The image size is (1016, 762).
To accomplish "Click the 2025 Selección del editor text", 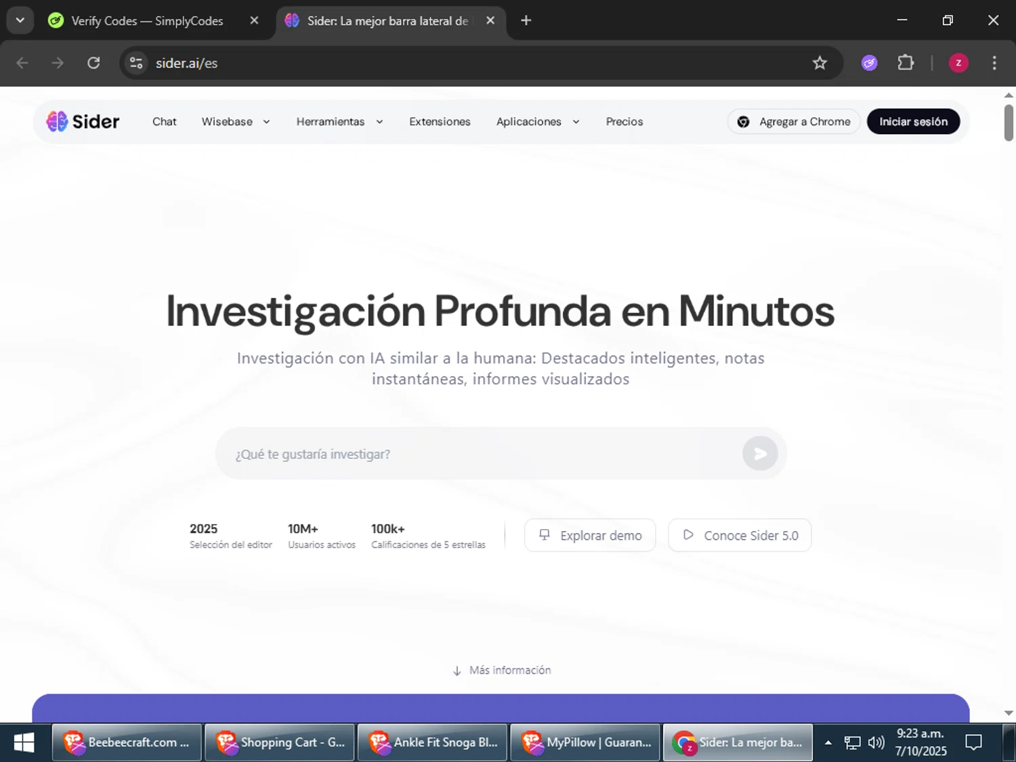I will pyautogui.click(x=231, y=536).
